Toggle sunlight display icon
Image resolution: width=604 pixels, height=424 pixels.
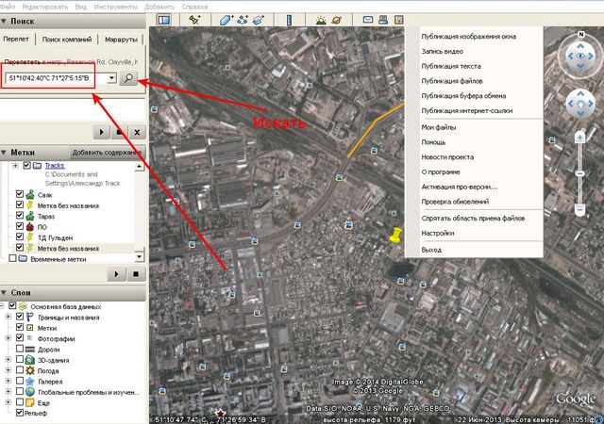pos(321,20)
